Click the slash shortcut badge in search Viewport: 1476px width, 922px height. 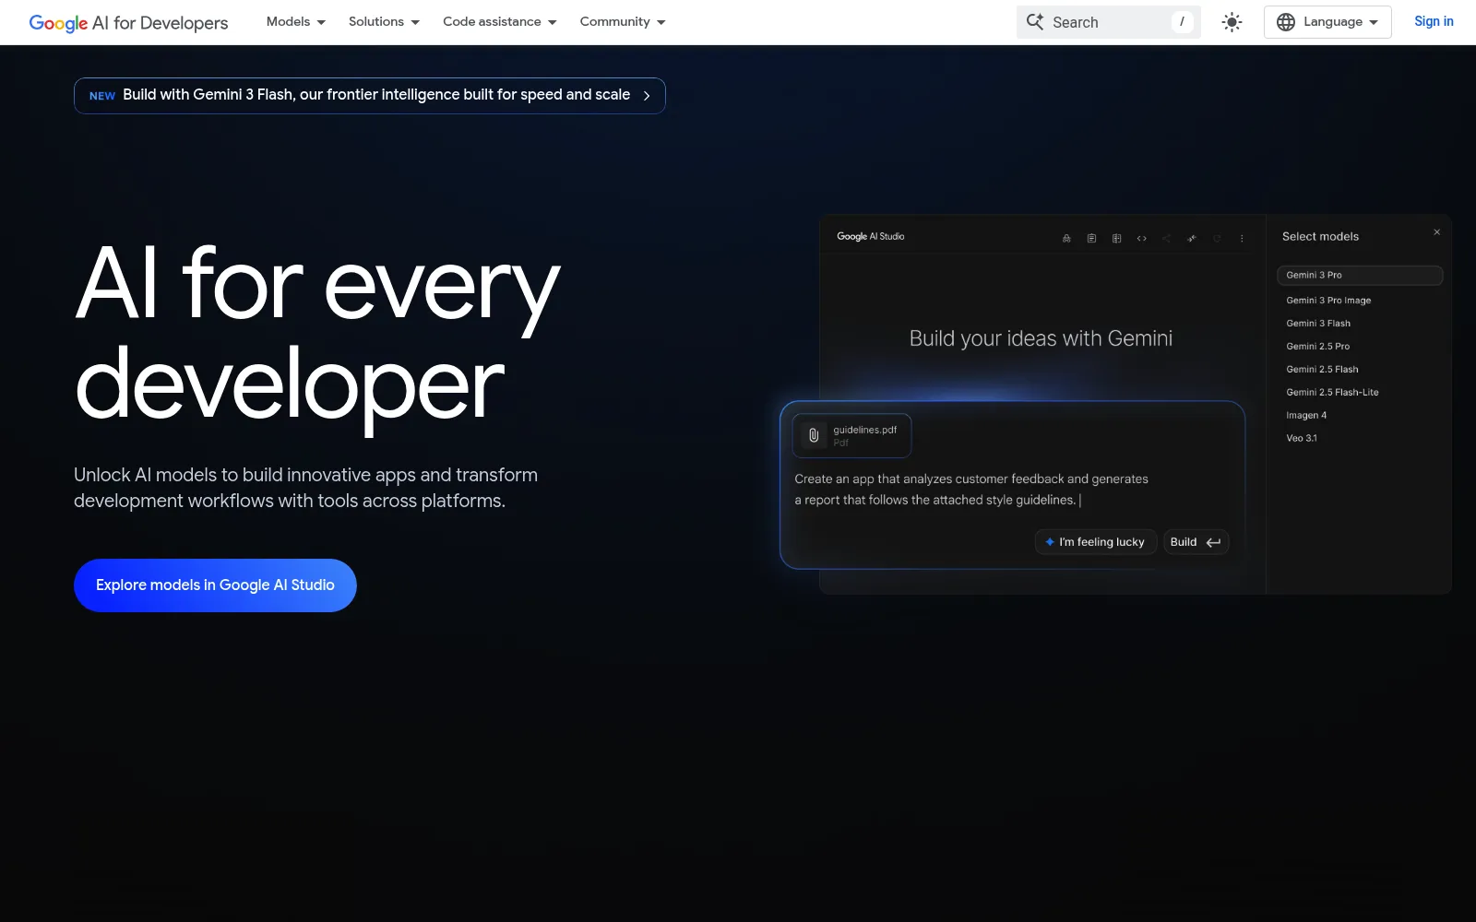click(1182, 21)
